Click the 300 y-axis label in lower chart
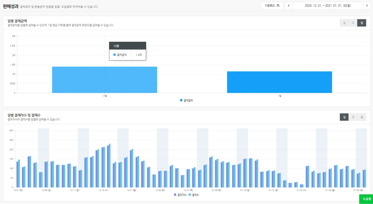373x204 pixels. tap(11, 130)
